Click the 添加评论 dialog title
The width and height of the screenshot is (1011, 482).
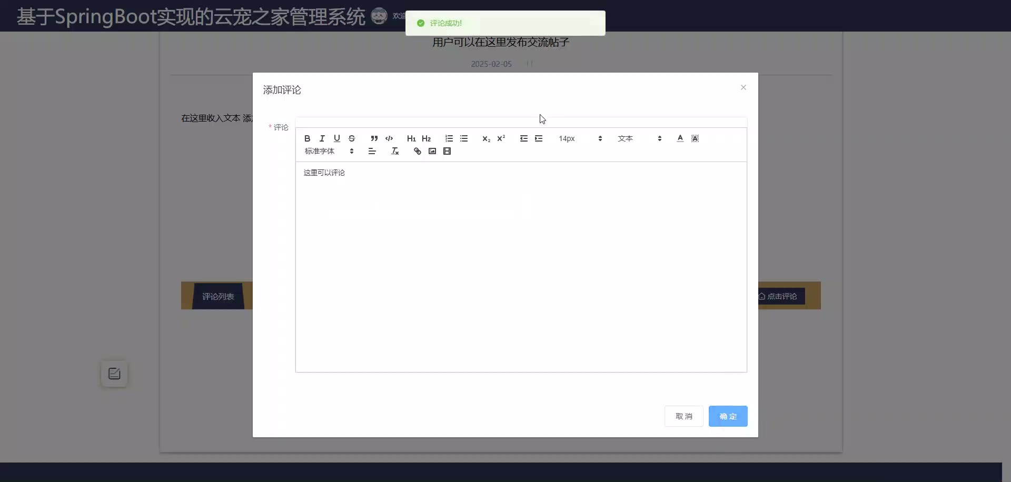[x=282, y=90]
